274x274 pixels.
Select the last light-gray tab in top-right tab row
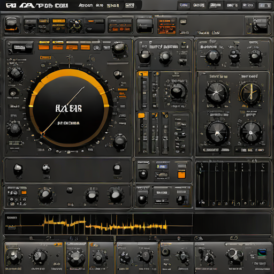[x=265, y=5]
